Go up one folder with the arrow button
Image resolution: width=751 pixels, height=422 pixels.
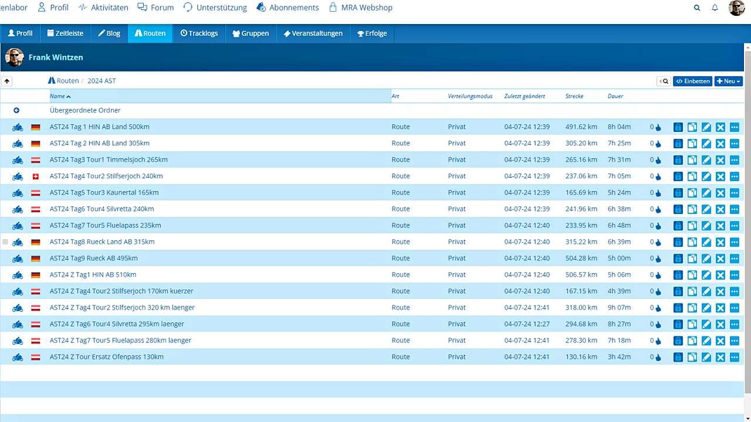point(6,81)
